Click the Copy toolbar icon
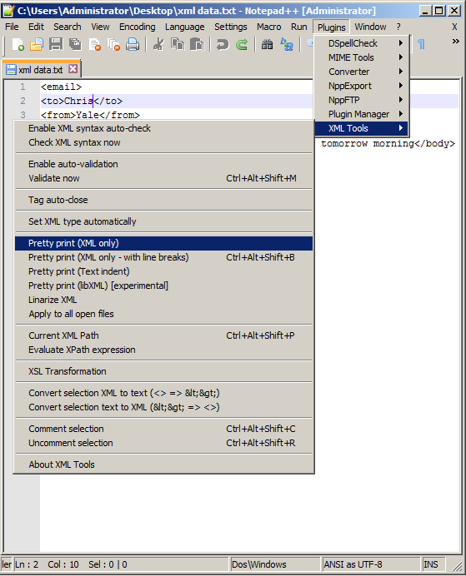 tap(178, 44)
